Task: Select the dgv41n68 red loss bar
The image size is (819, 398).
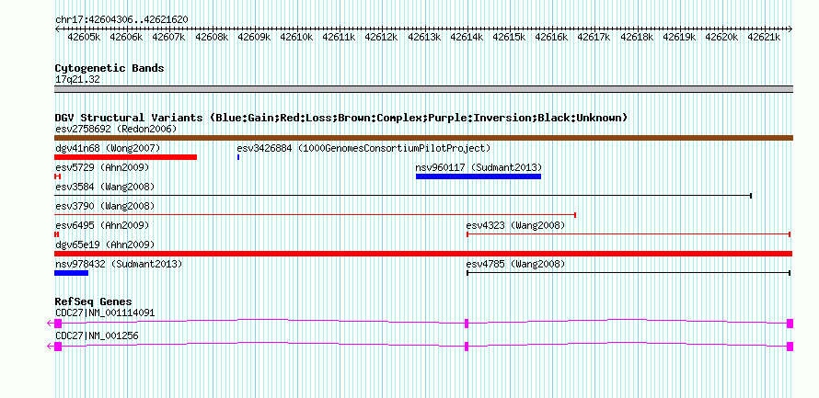Action: (125, 157)
